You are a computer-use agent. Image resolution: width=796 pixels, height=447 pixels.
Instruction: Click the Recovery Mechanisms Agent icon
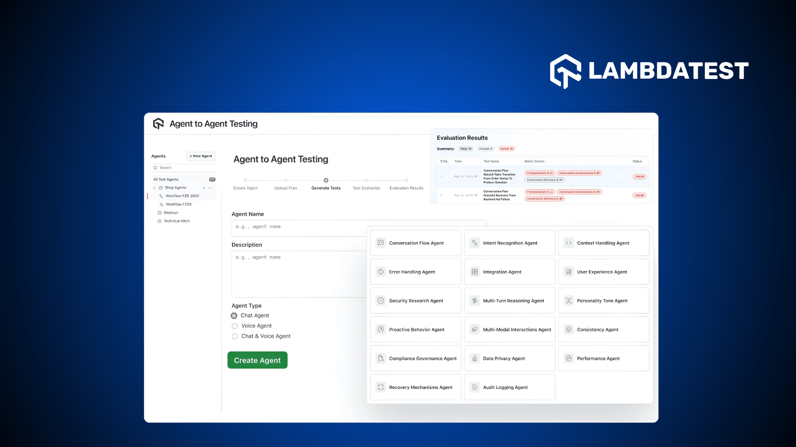pos(381,387)
